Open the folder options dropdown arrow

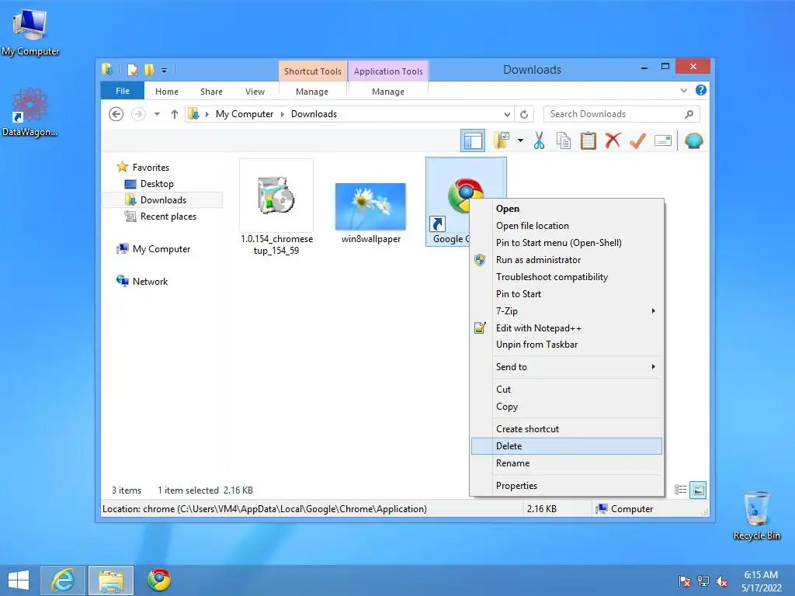[520, 140]
